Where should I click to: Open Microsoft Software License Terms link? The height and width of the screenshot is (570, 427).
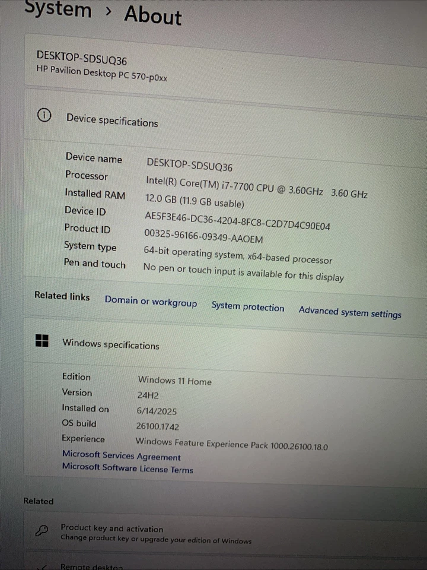coord(128,468)
